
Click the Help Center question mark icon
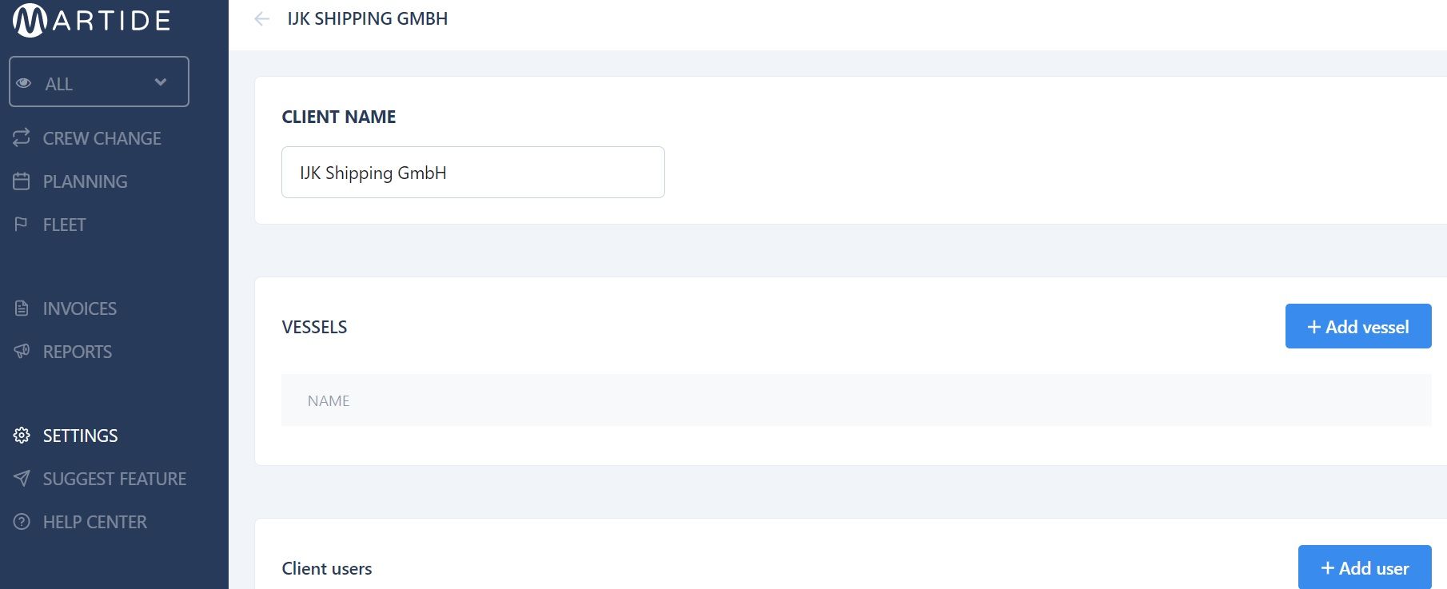[x=22, y=522]
